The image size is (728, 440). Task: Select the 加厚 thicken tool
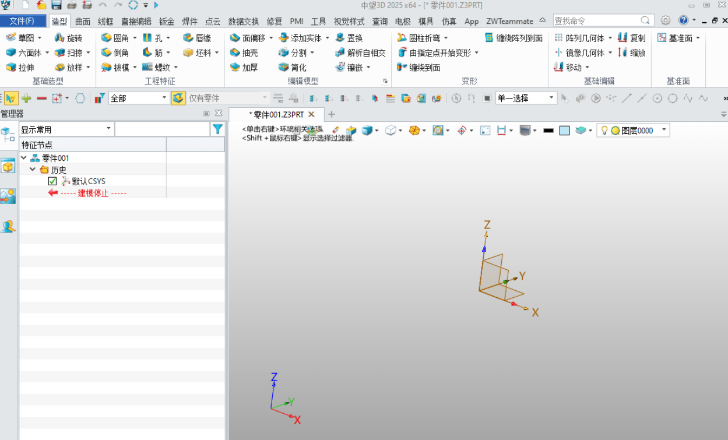[244, 67]
